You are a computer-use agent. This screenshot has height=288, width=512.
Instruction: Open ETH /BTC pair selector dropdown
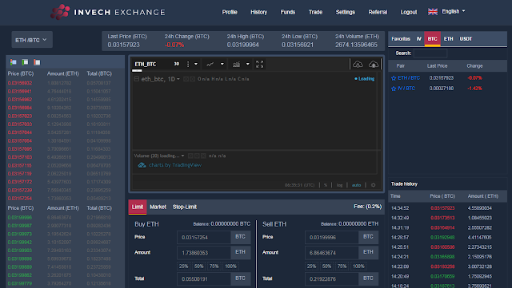pyautogui.click(x=32, y=40)
